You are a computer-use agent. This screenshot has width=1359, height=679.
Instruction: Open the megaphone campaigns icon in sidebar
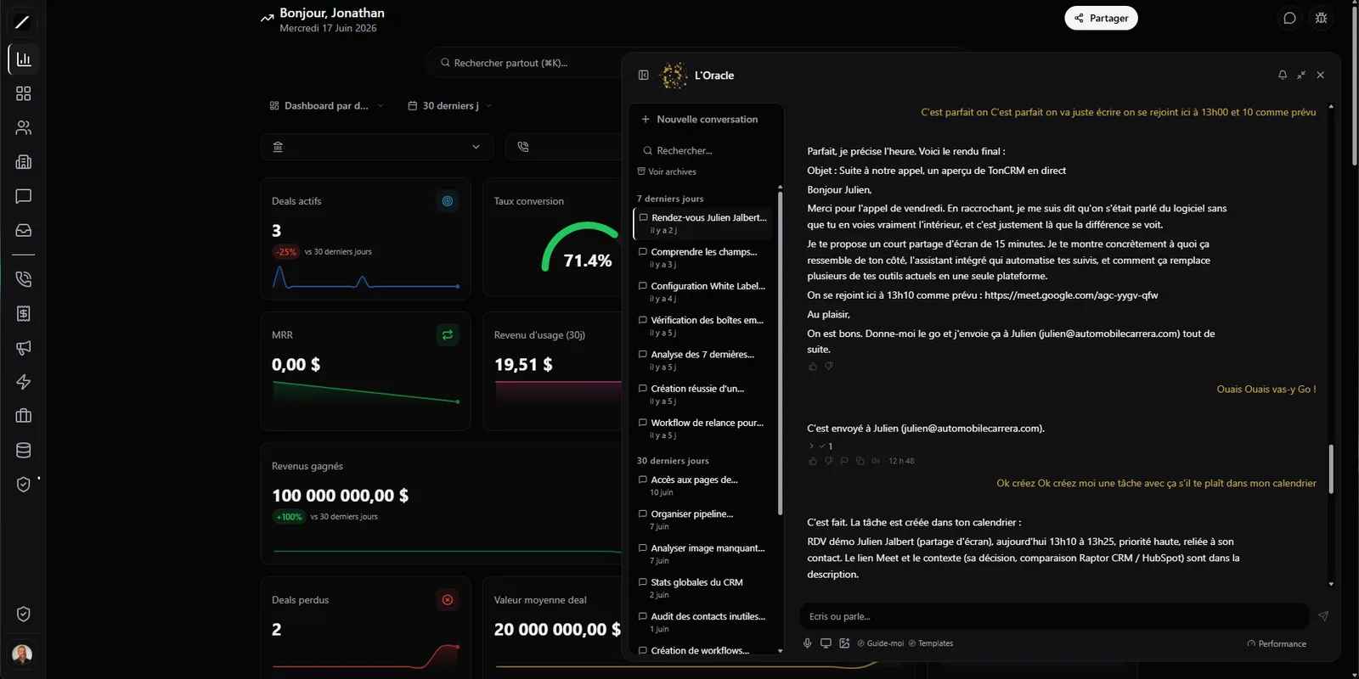tap(24, 348)
